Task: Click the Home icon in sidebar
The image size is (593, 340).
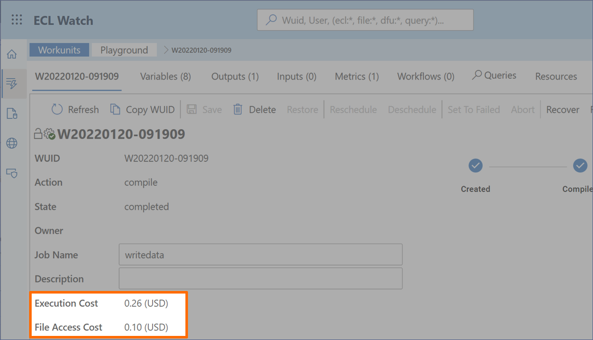Action: tap(12, 54)
